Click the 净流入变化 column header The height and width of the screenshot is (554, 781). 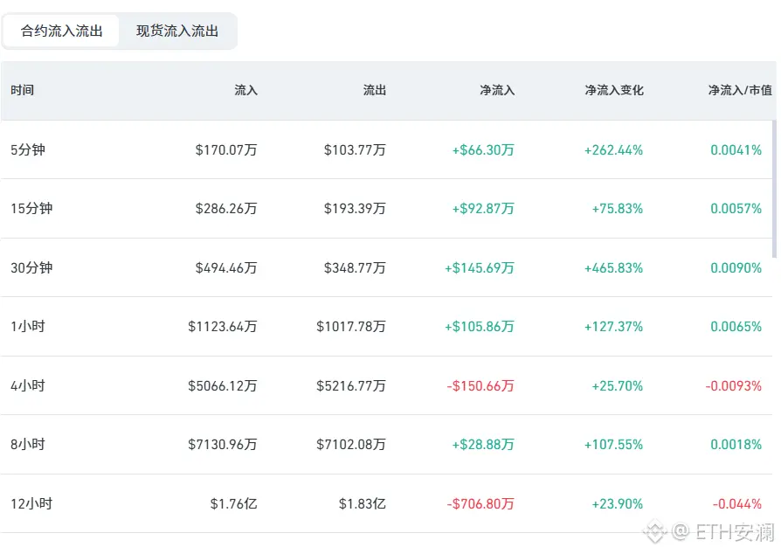[x=613, y=90]
